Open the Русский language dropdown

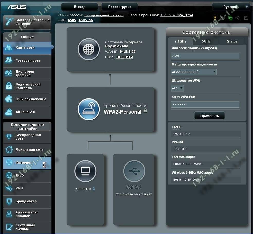tap(231, 7)
